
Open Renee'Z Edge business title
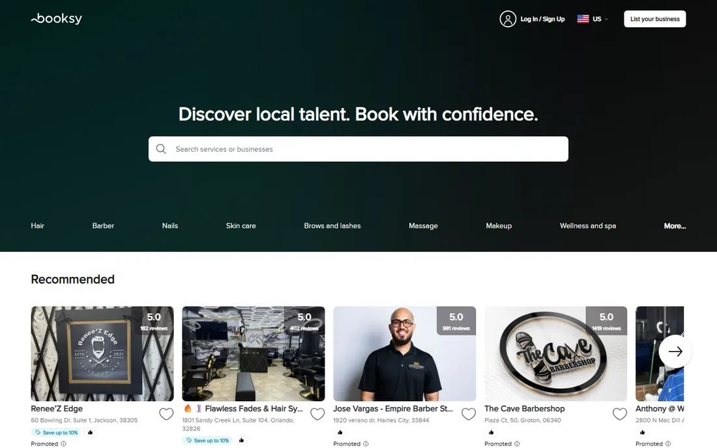click(x=57, y=409)
